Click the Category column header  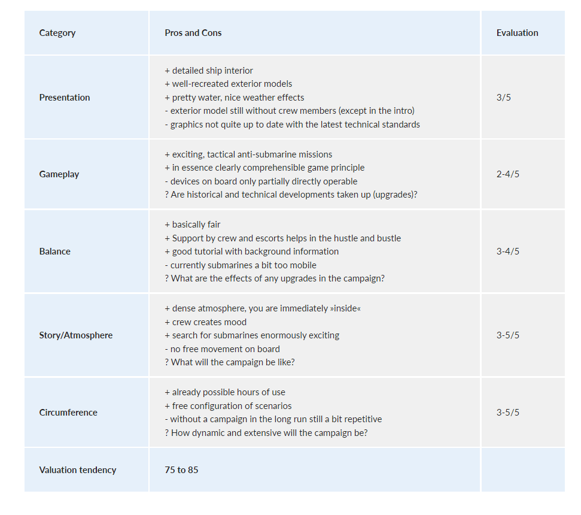[x=57, y=33]
